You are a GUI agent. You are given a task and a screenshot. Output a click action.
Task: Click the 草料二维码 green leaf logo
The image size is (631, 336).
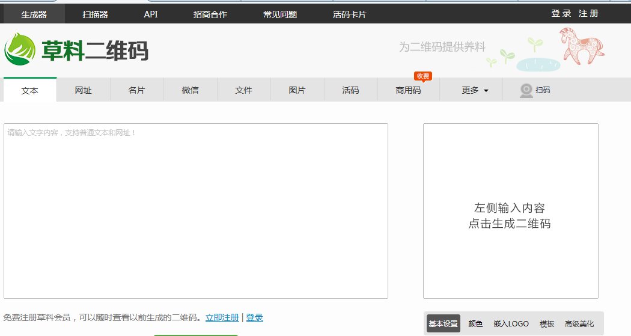point(20,49)
